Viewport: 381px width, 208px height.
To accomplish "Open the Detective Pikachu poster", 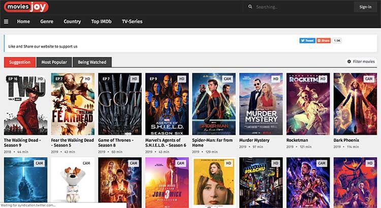I will tap(261, 183).
